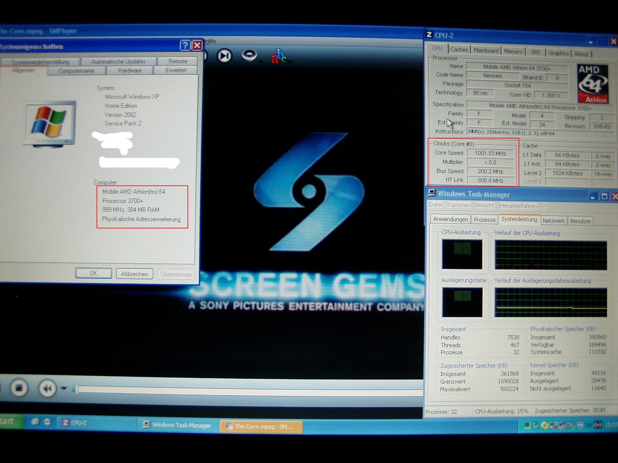Screen dimensions: 618x463
Task: Open Ansicht menu in Task-Manager
Action: click(x=485, y=205)
